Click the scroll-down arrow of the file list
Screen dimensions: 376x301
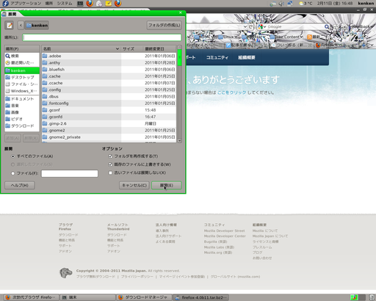click(179, 140)
